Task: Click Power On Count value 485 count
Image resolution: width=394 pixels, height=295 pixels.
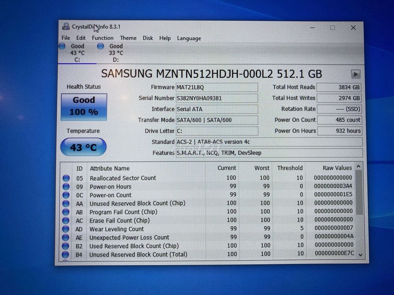Action: (340, 120)
